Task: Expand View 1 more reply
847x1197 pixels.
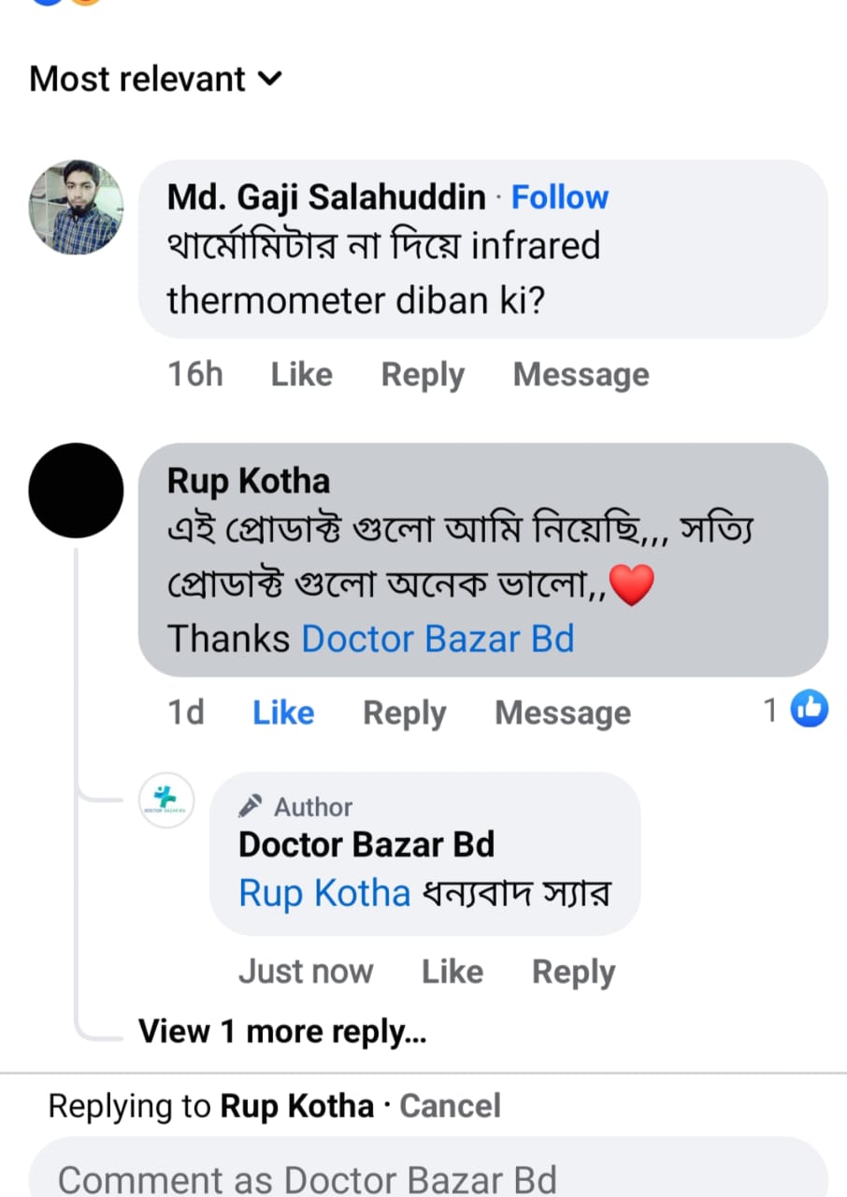Action: coord(282,1031)
